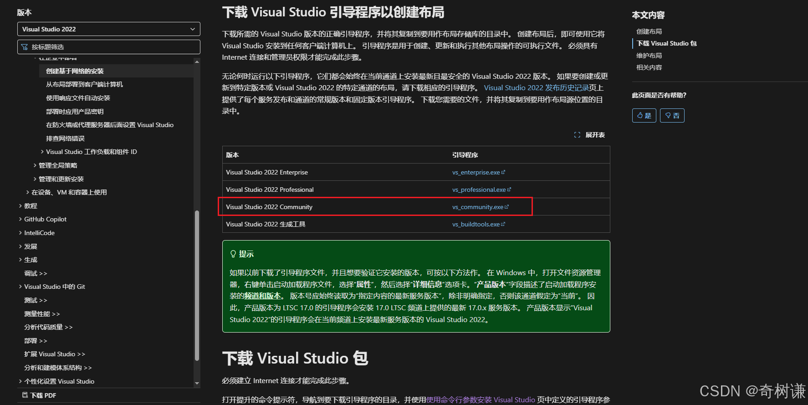The width and height of the screenshot is (808, 405).
Task: Open 部署时应用产品密钥 sidebar item
Action: click(75, 112)
